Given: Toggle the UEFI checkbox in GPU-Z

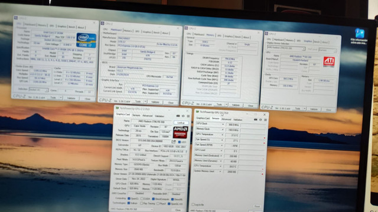Looking at the screenshot, I should tap(180, 142).
